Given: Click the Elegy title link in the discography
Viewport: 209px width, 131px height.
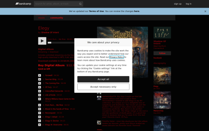Looking at the screenshot, I should [156, 86].
